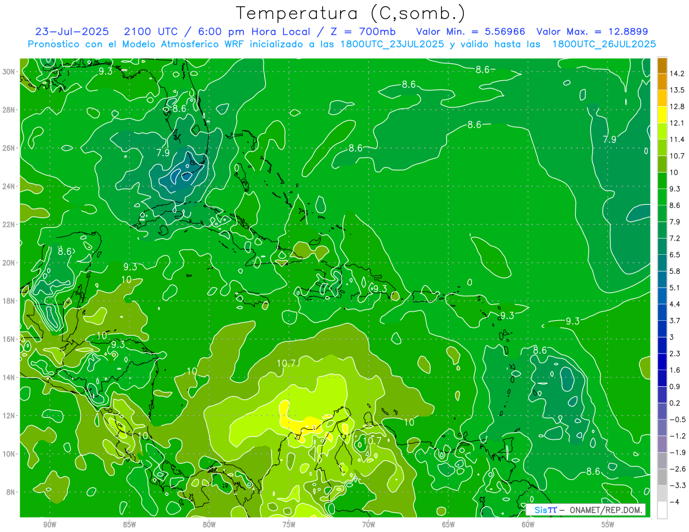Screen dimensions: 689x532
Task: Click the '75W' longitude axis label
Action: pyautogui.click(x=289, y=525)
